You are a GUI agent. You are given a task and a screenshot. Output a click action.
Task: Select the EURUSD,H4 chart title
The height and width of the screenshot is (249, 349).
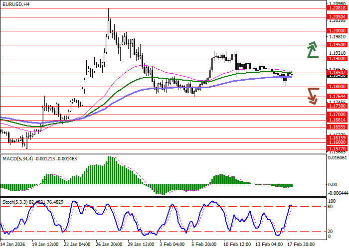pyautogui.click(x=15, y=4)
